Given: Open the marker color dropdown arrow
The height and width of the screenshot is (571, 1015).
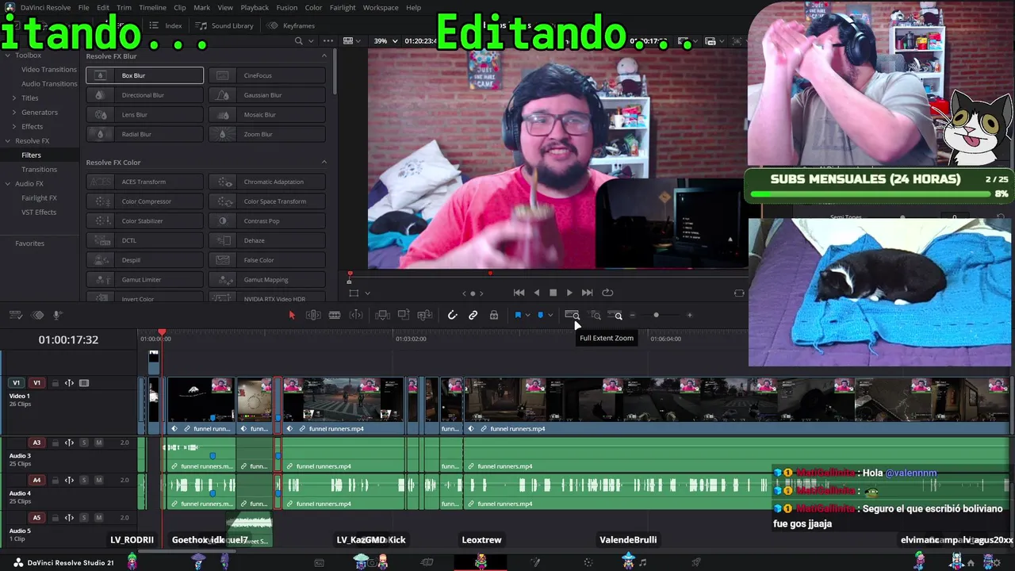Looking at the screenshot, I should pos(550,315).
